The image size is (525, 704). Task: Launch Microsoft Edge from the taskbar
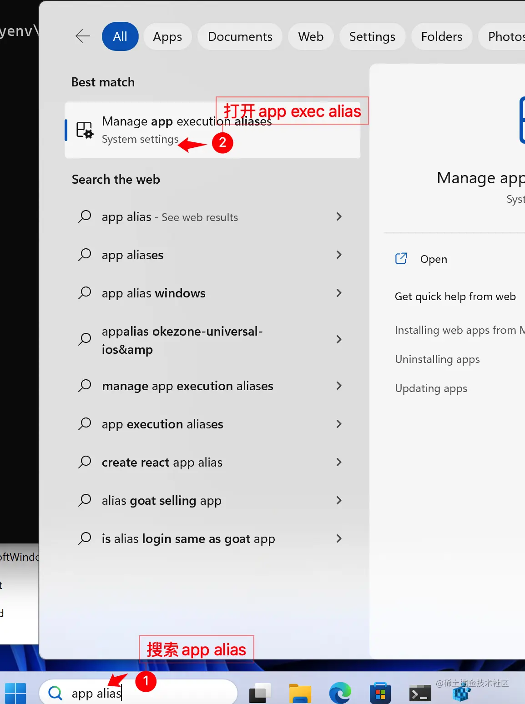click(340, 693)
